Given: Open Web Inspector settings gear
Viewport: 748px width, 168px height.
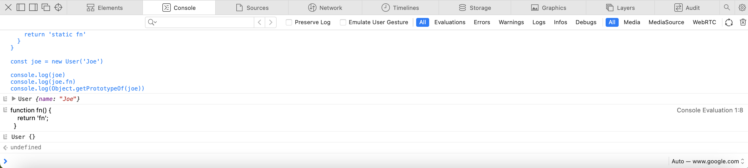Looking at the screenshot, I should pos(742,8).
